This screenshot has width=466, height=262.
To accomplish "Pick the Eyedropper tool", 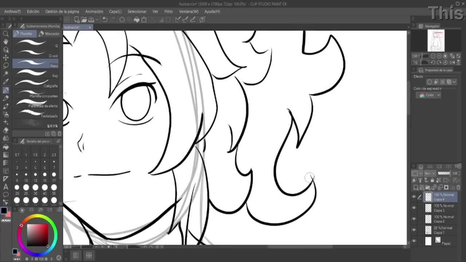I will pyautogui.click(x=6, y=82).
